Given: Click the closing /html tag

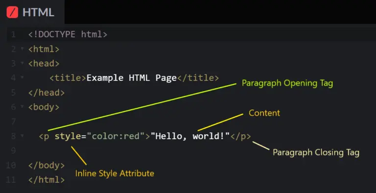Looking at the screenshot, I should (x=47, y=180).
